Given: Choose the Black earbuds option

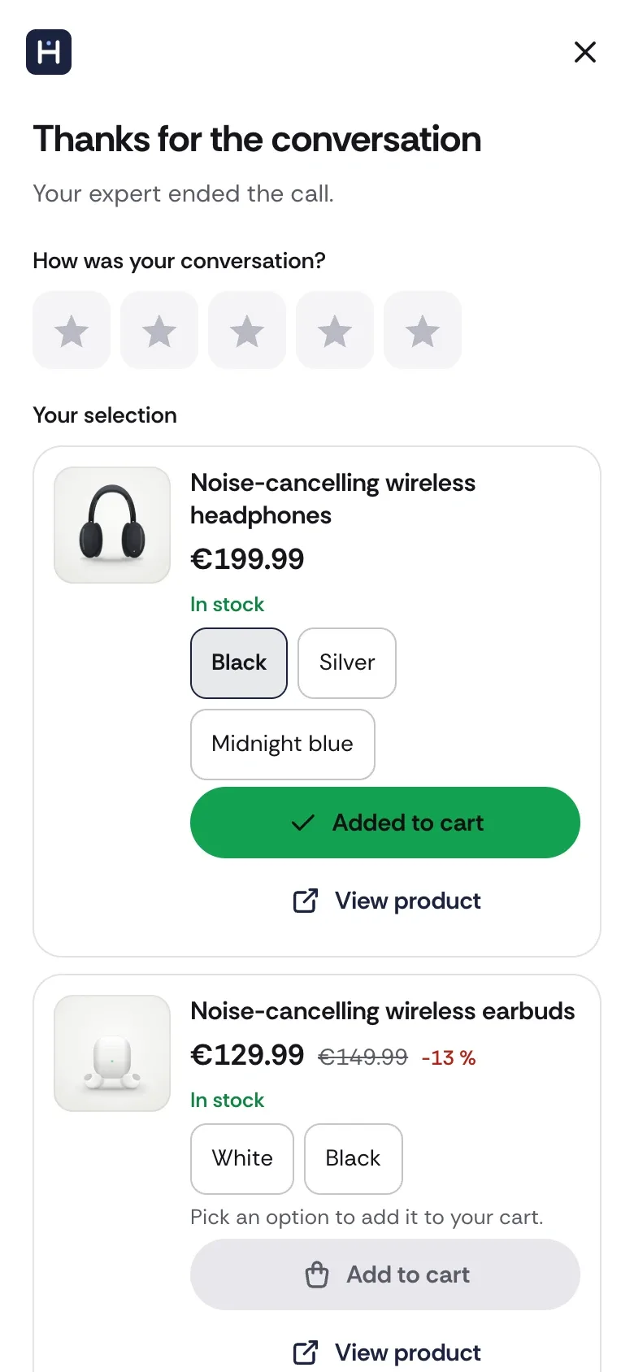Looking at the screenshot, I should [x=354, y=1159].
